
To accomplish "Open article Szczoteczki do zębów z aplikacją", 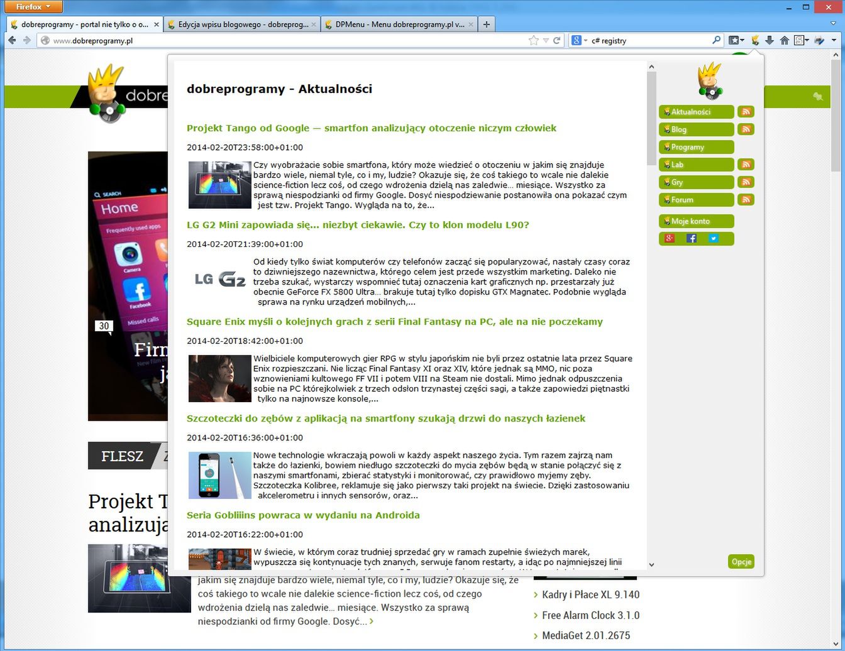I will tap(386, 418).
